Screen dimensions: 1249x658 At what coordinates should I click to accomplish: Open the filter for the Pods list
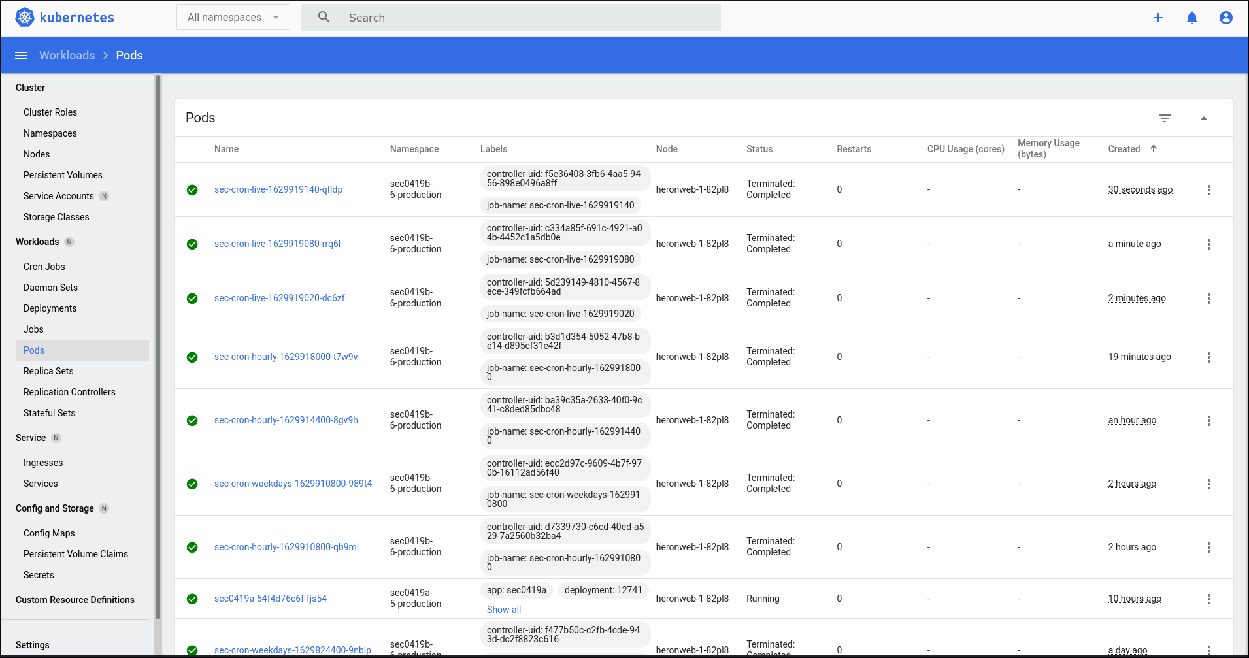pos(1165,118)
